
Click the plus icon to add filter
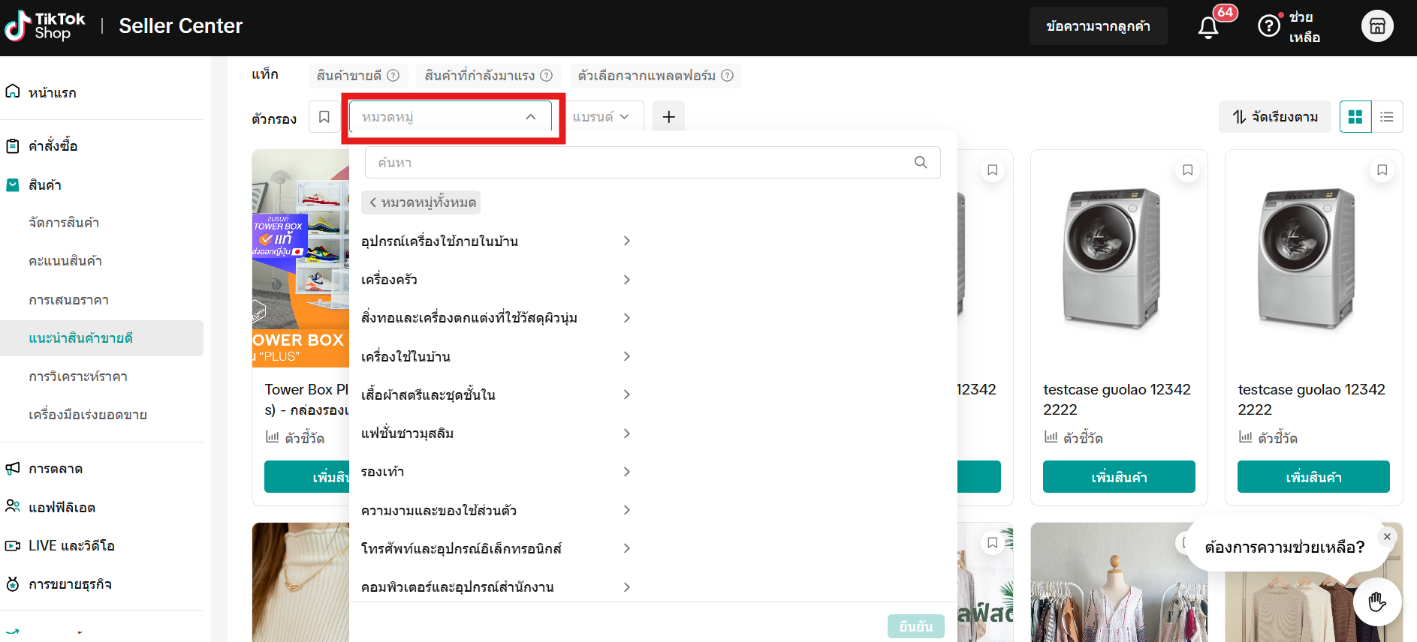(668, 117)
